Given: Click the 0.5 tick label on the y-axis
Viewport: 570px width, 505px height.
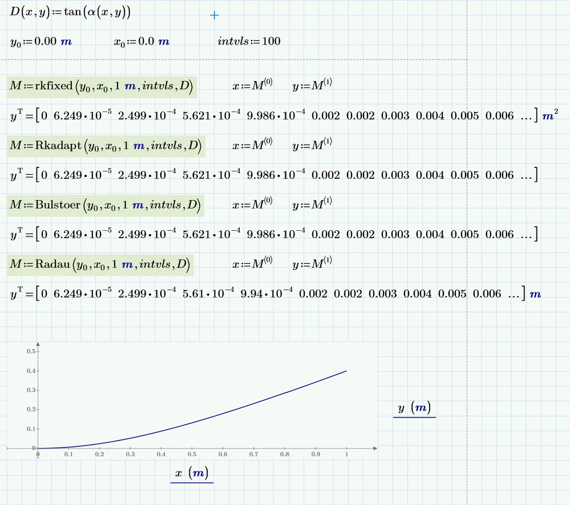Looking at the screenshot, I should pos(31,351).
